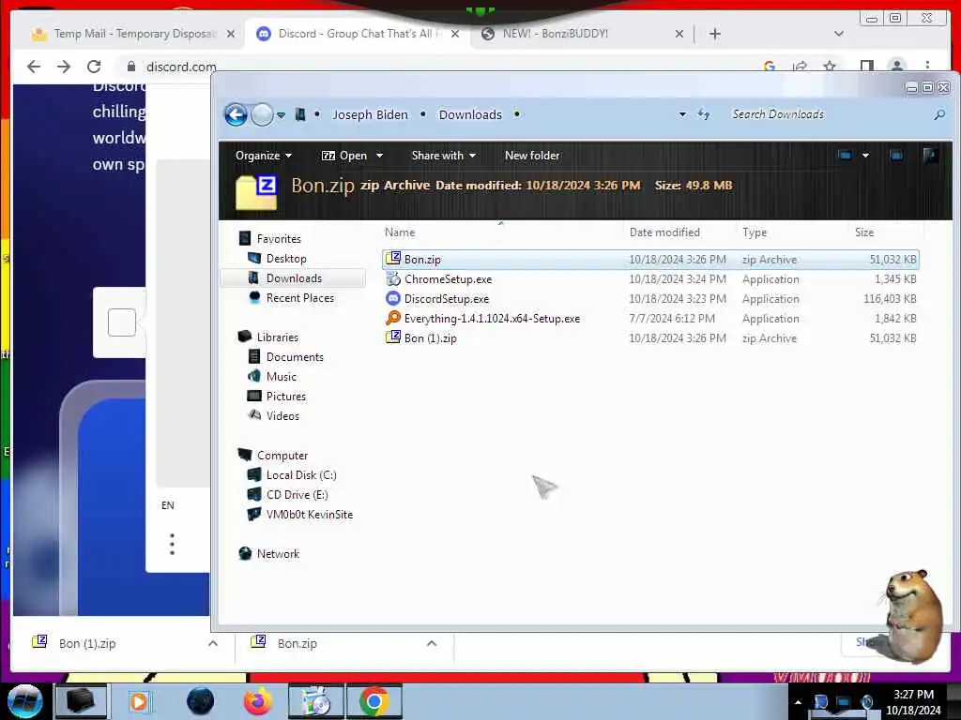Click the Everything setup icon
Viewport: 961px width, 720px height.
point(393,318)
